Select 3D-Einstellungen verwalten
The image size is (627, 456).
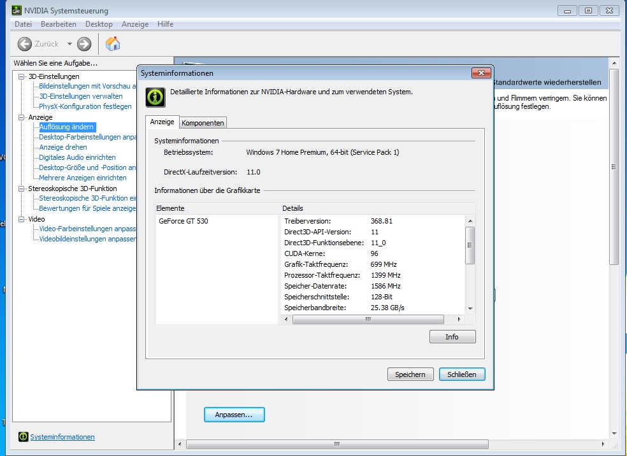pyautogui.click(x=81, y=96)
